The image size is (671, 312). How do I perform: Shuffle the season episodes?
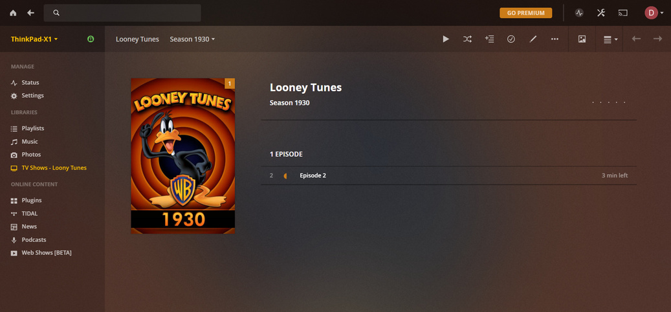[x=467, y=39]
